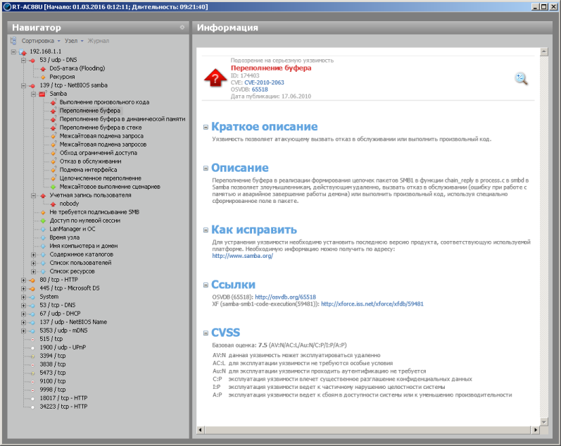Open the CVE-2010-2063 link
Viewport: 561px width, 446px height.
pyautogui.click(x=264, y=82)
